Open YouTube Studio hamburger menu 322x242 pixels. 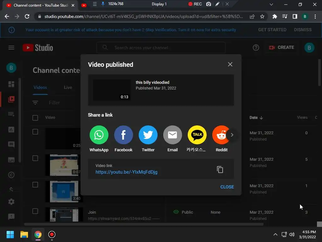coord(11,48)
